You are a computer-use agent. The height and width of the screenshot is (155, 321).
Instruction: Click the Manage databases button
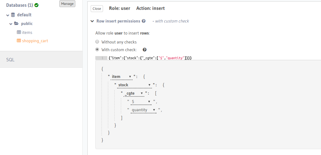(x=67, y=4)
